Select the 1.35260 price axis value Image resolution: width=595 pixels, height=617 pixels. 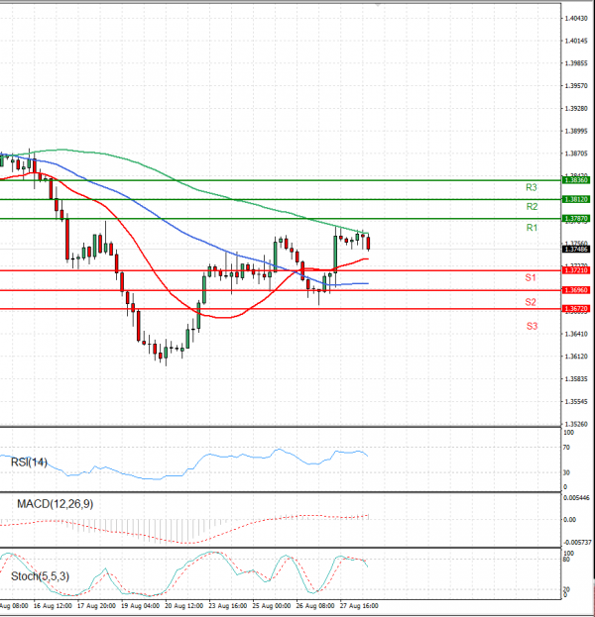point(576,424)
